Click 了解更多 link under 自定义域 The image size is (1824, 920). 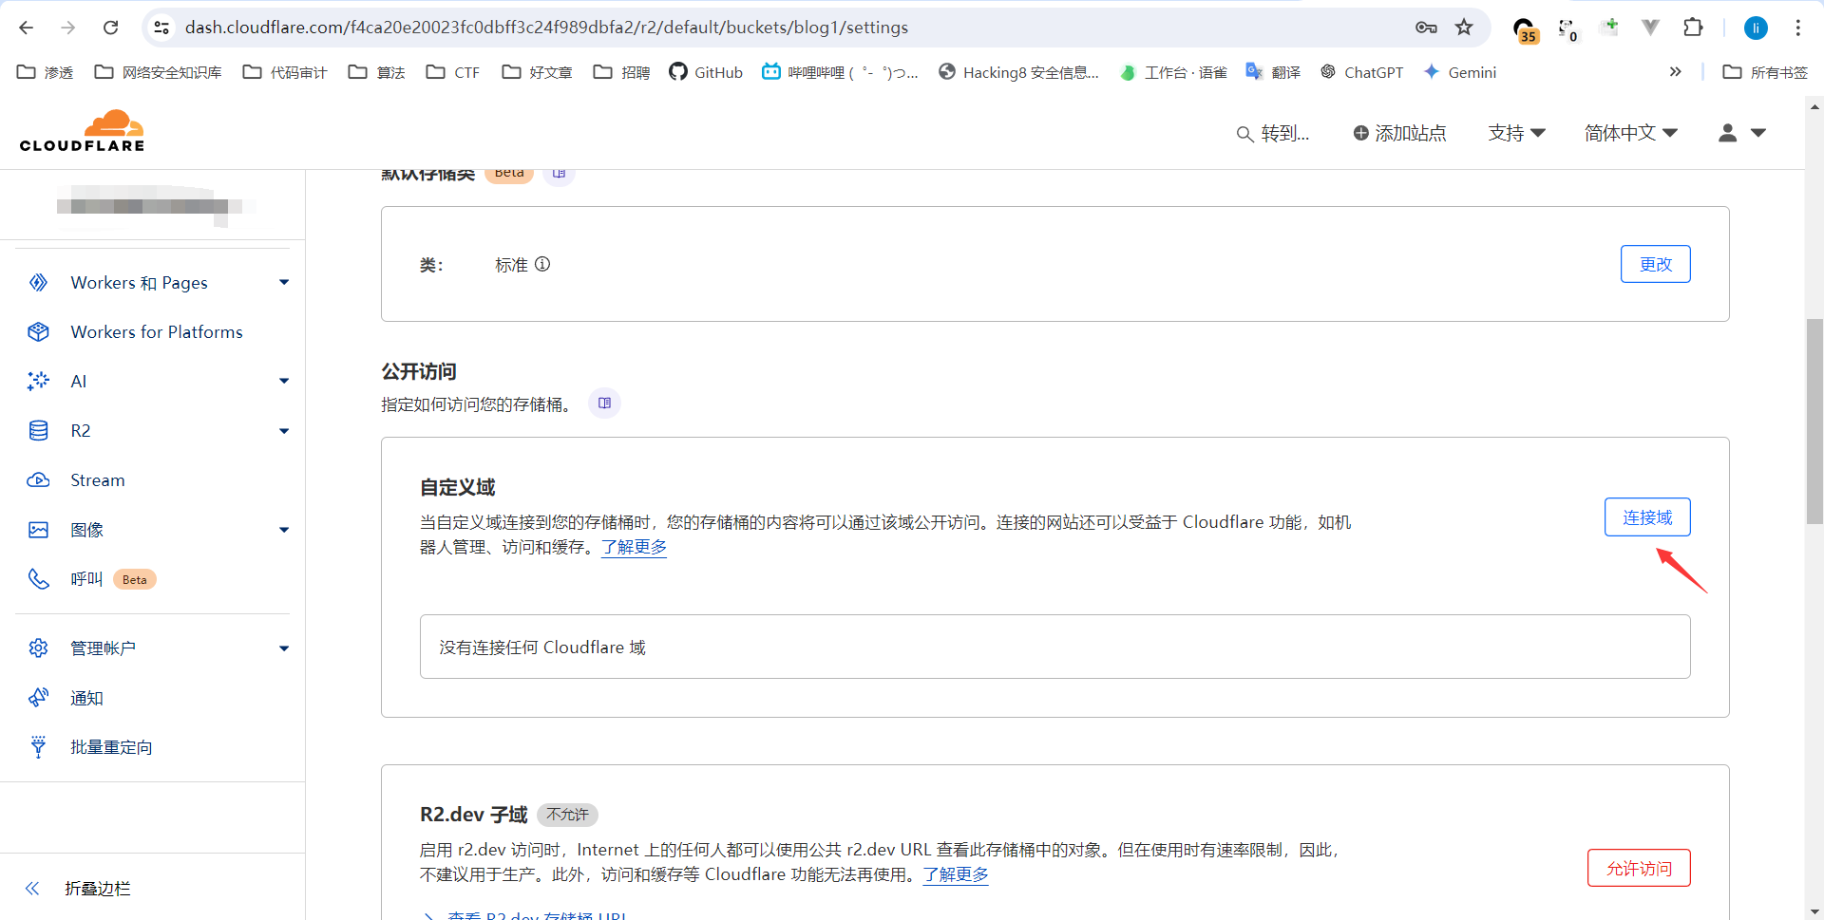634,547
